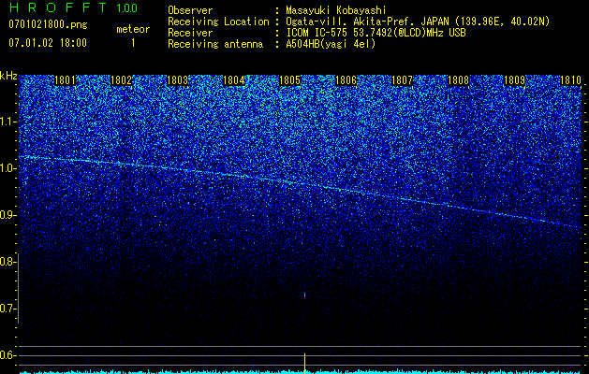Click the 'meteor' count label
The image size is (589, 374).
tap(133, 29)
